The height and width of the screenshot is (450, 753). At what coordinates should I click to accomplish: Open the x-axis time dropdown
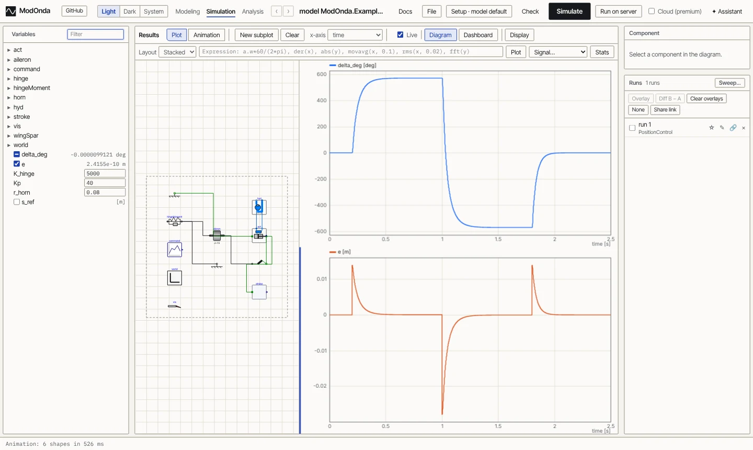(x=355, y=35)
